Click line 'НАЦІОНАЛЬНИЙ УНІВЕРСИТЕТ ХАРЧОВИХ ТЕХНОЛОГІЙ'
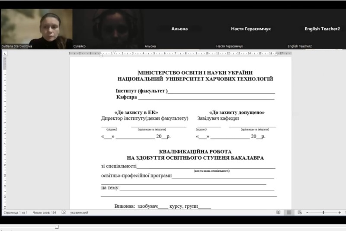Image resolution: width=346 pixels, height=231 pixels. [195, 79]
